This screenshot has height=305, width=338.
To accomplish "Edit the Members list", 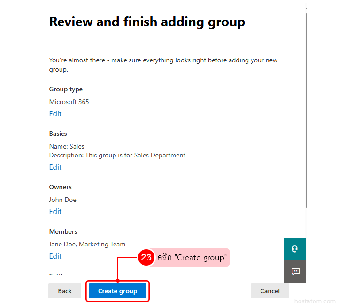I will point(55,256).
